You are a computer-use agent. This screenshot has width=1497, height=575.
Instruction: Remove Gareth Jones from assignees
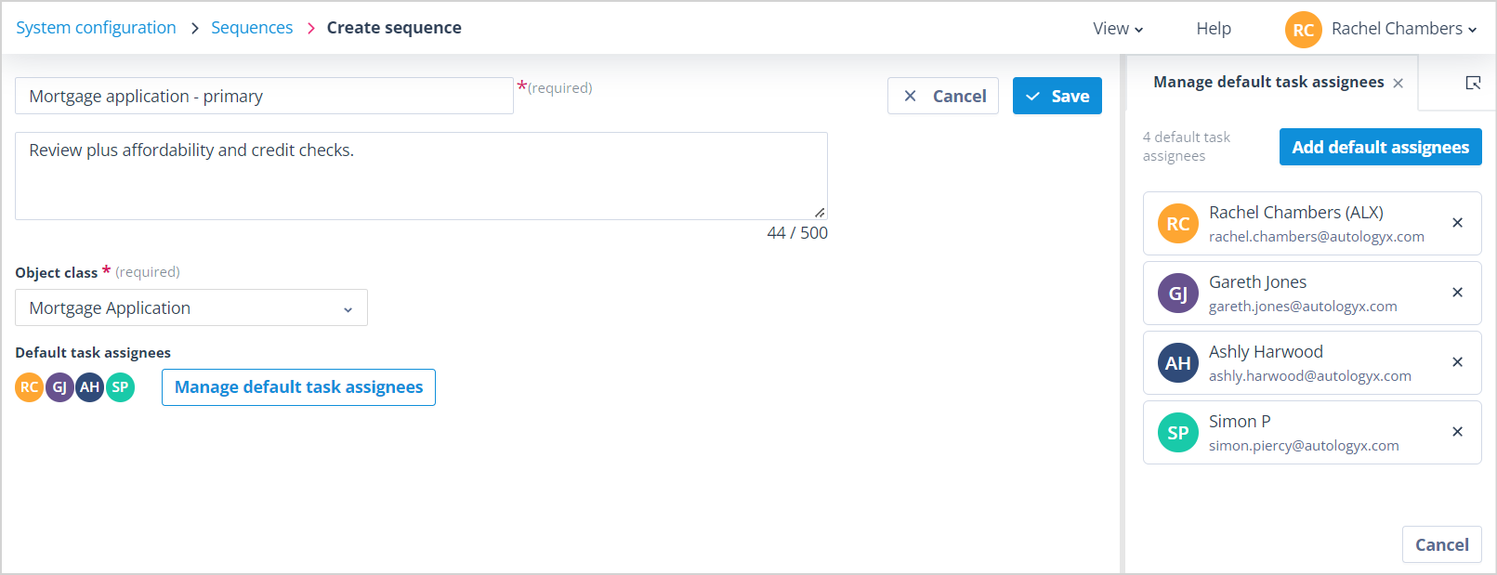(1457, 293)
